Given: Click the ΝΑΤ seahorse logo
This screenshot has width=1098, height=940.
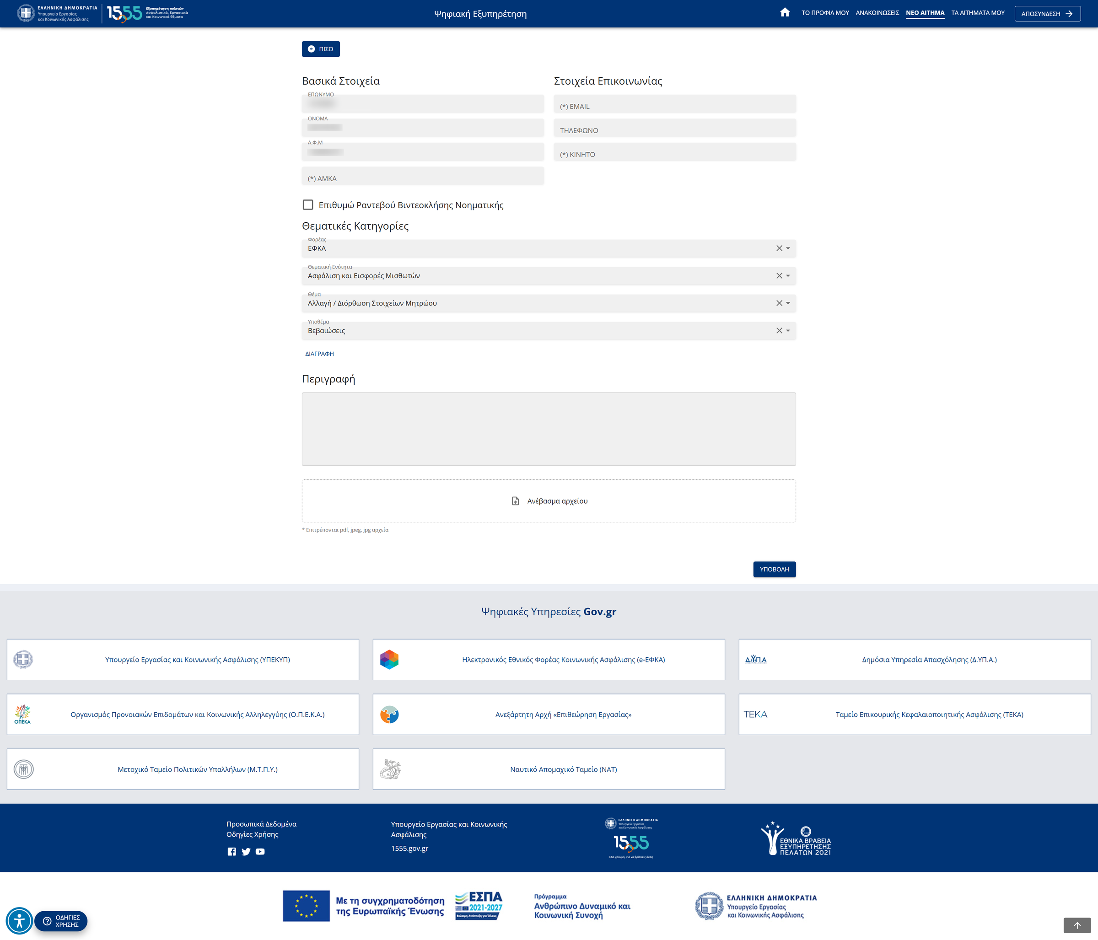Looking at the screenshot, I should click(390, 769).
